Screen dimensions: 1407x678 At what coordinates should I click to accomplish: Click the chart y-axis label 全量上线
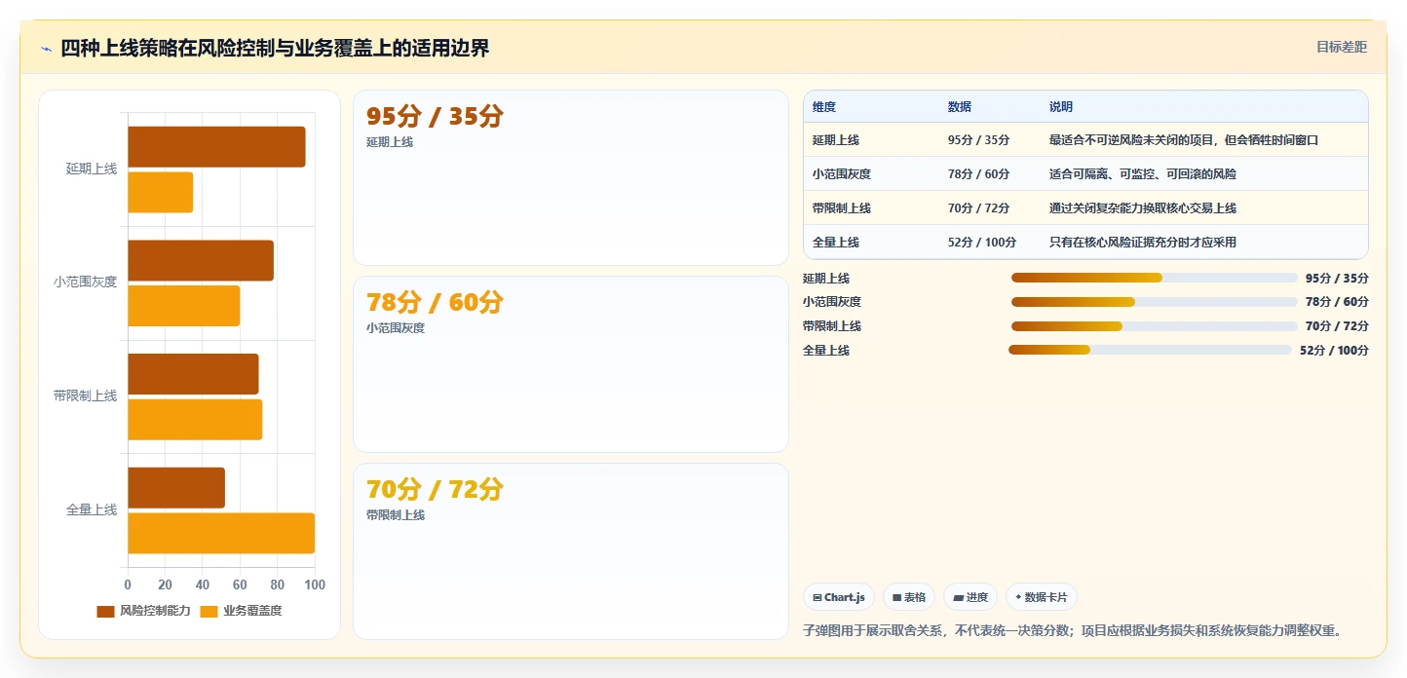click(92, 509)
